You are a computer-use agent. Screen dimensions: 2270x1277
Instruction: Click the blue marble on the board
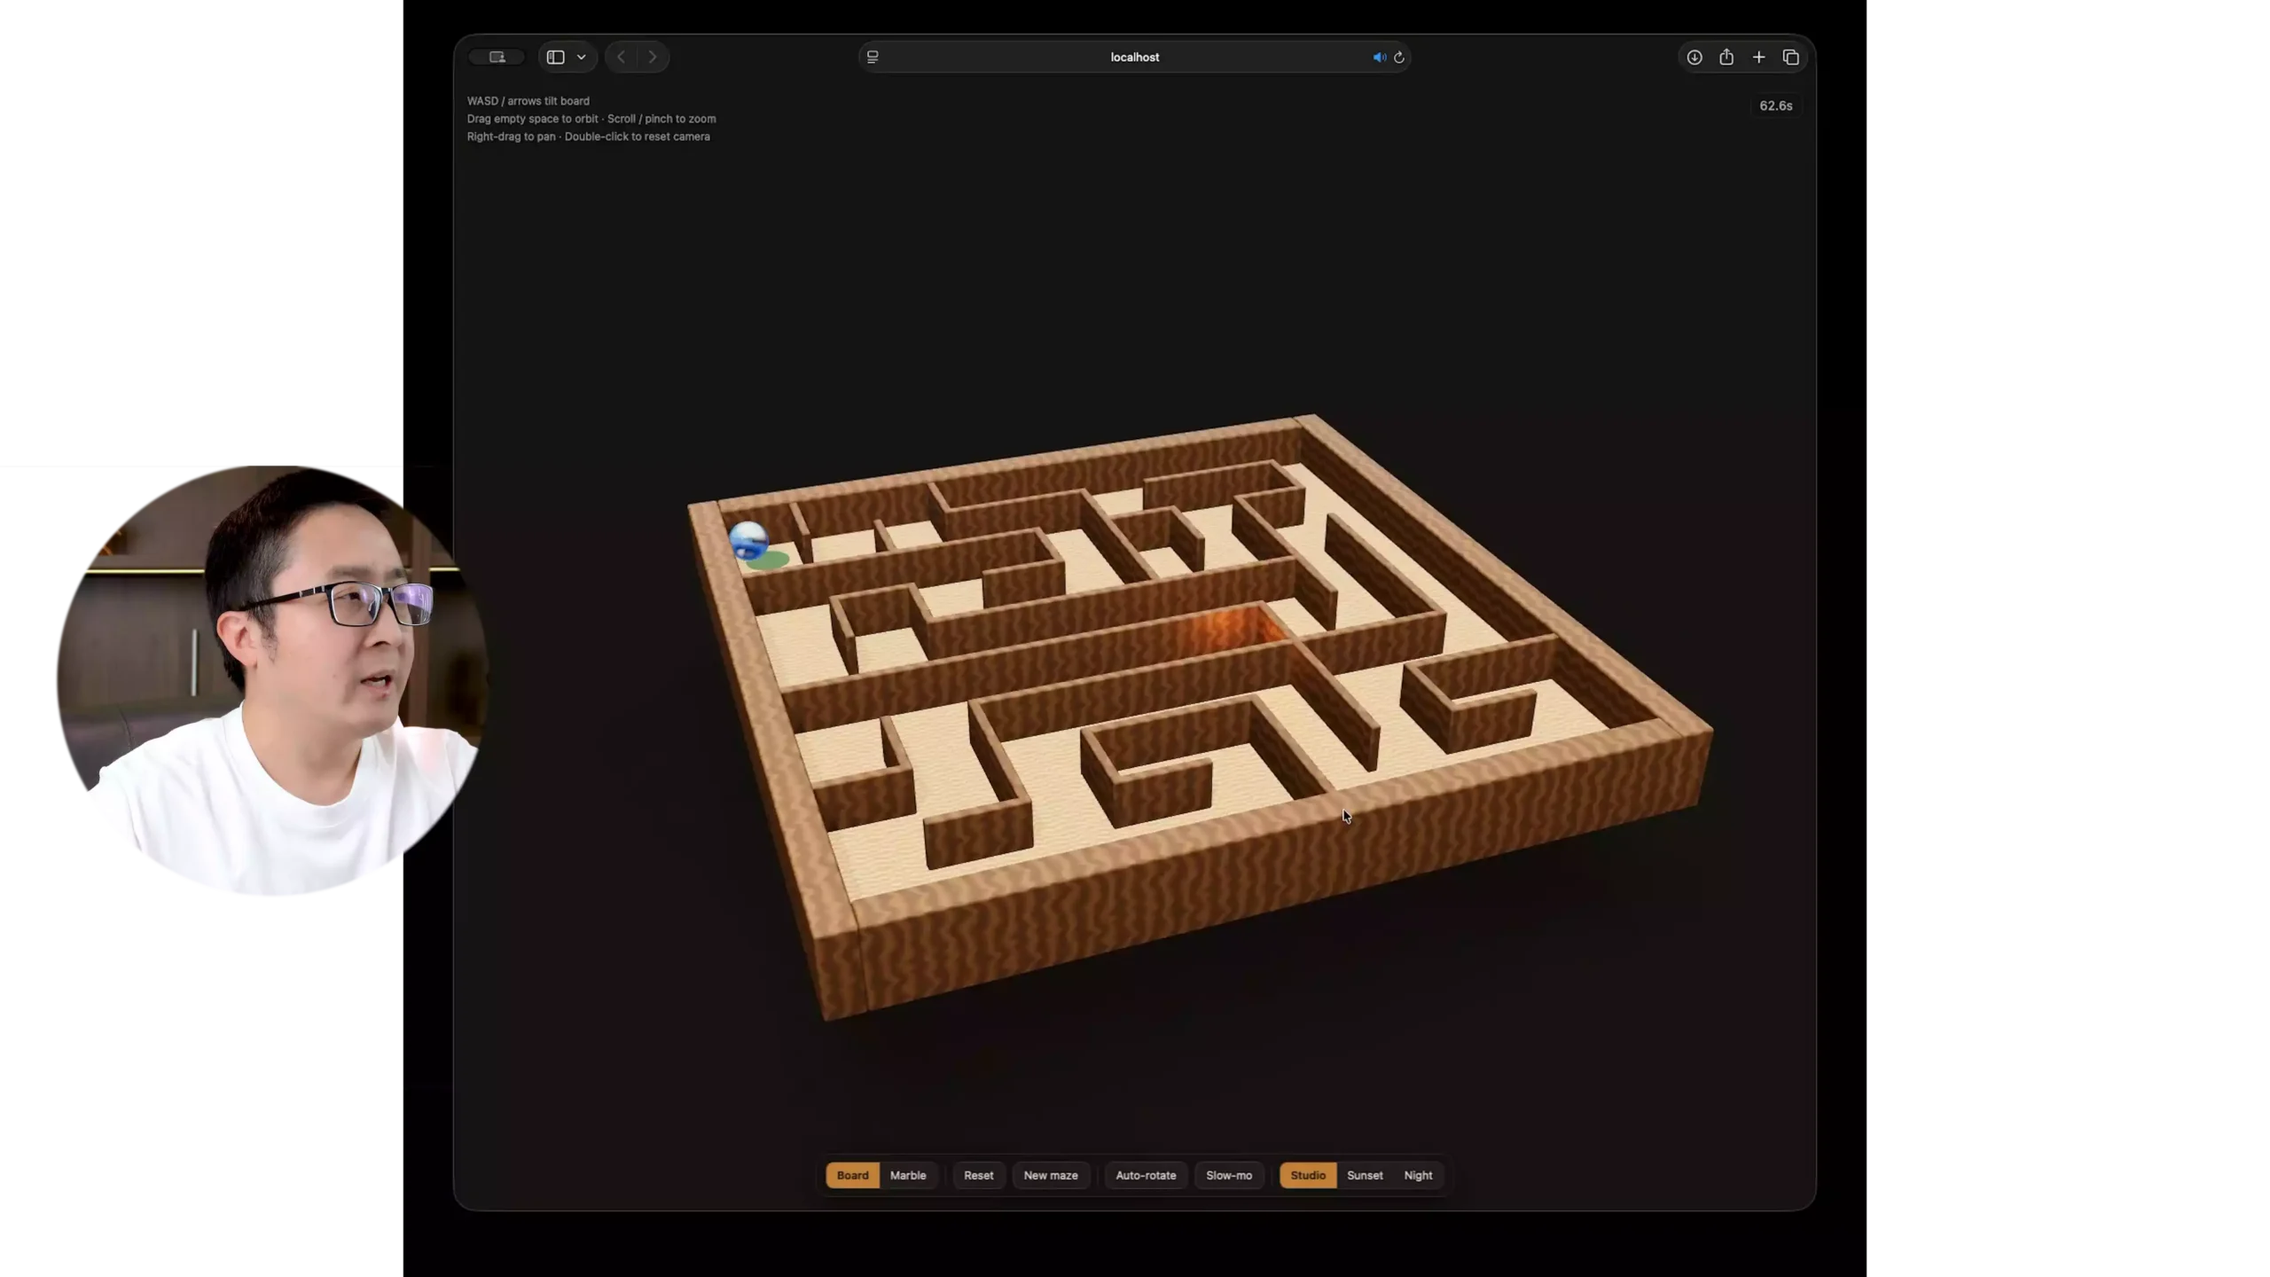point(748,539)
